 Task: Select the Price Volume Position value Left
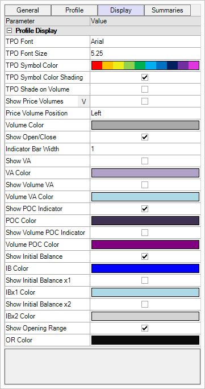coord(96,113)
